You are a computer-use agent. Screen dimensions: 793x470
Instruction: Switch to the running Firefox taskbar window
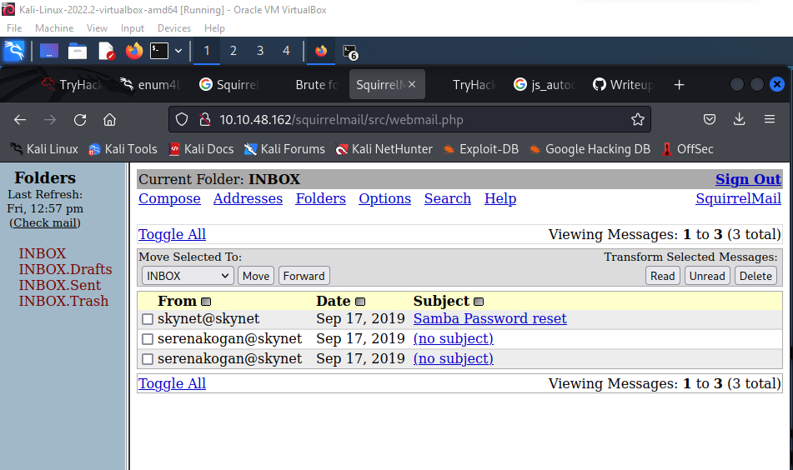[321, 51]
